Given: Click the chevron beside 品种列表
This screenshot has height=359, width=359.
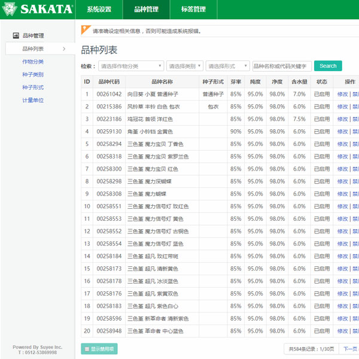Looking at the screenshot, I should (64, 49).
